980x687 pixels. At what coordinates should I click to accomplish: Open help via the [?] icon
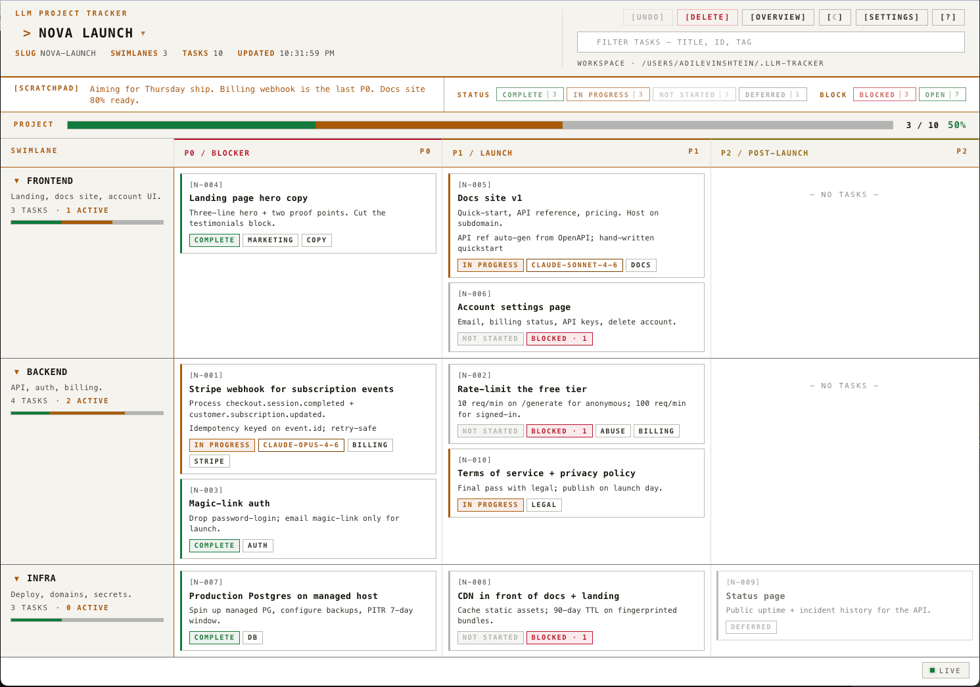click(948, 17)
